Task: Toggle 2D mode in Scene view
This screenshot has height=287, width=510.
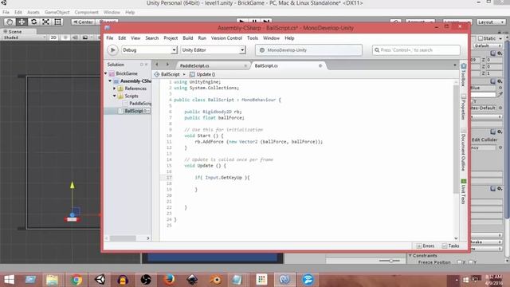Action: point(53,37)
